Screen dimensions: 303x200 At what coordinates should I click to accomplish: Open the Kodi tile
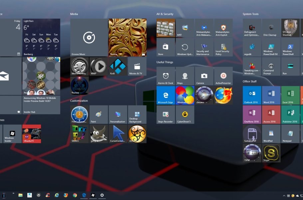(x=118, y=66)
